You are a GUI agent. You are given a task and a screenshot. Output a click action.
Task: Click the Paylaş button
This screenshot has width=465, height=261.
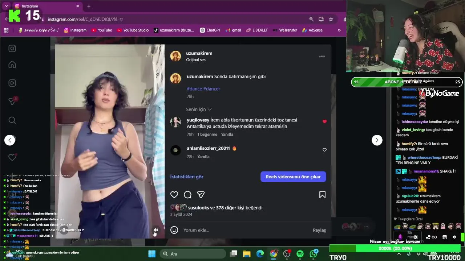[x=319, y=230]
